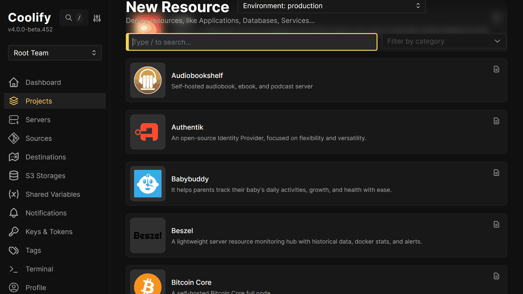Click the Beszel logo thumbnail

point(148,236)
